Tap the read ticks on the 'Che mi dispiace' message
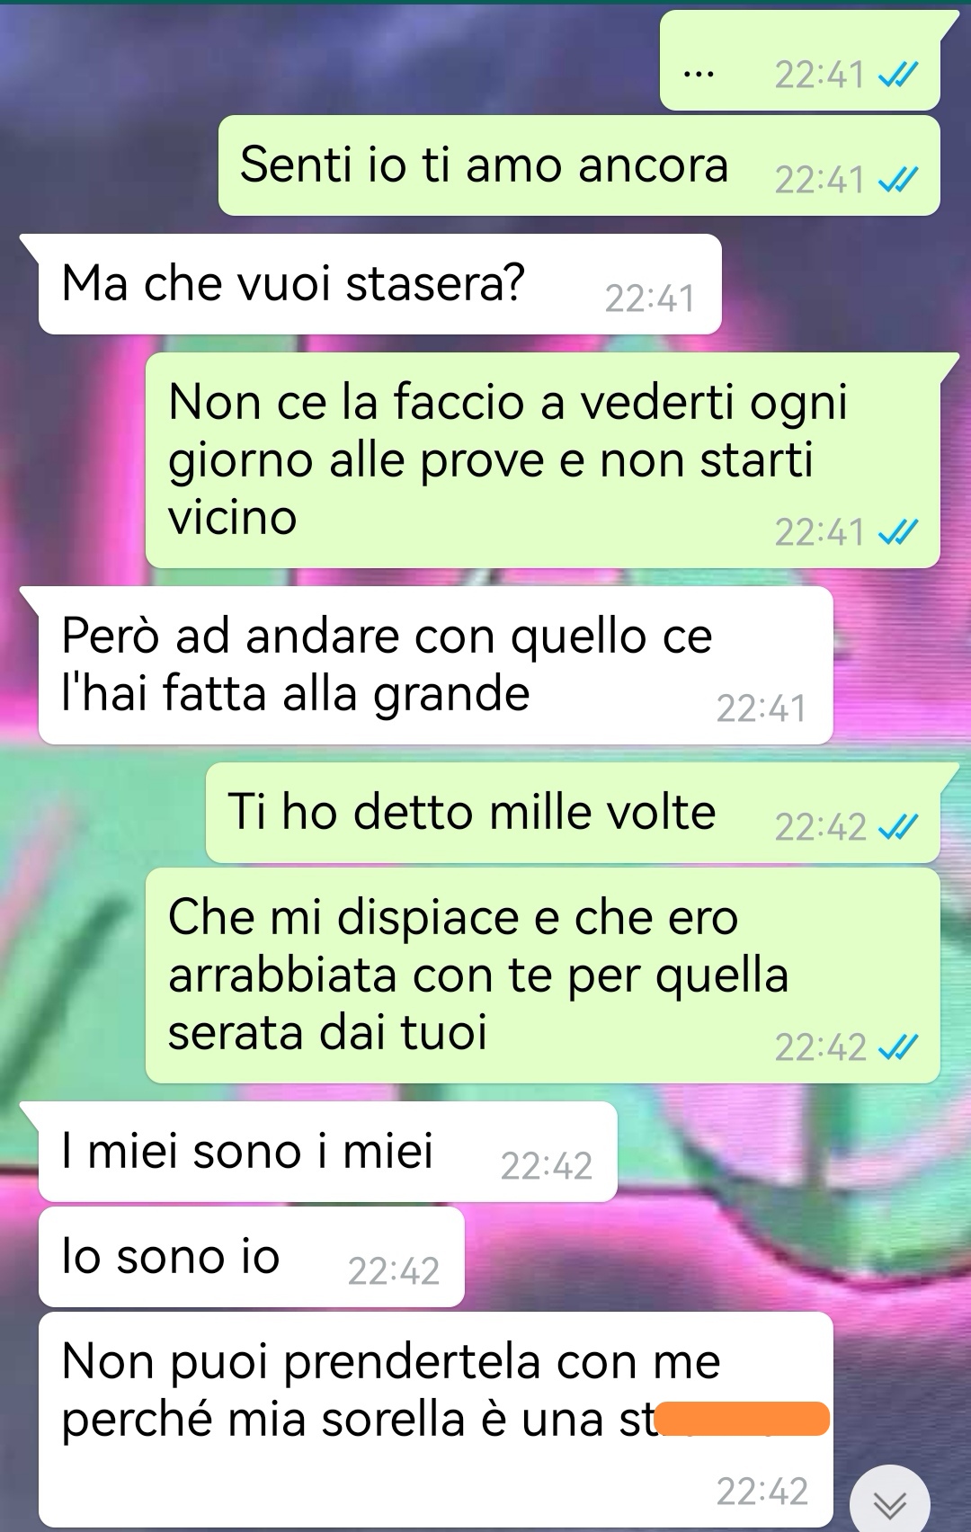The image size is (971, 1532). tap(898, 1047)
